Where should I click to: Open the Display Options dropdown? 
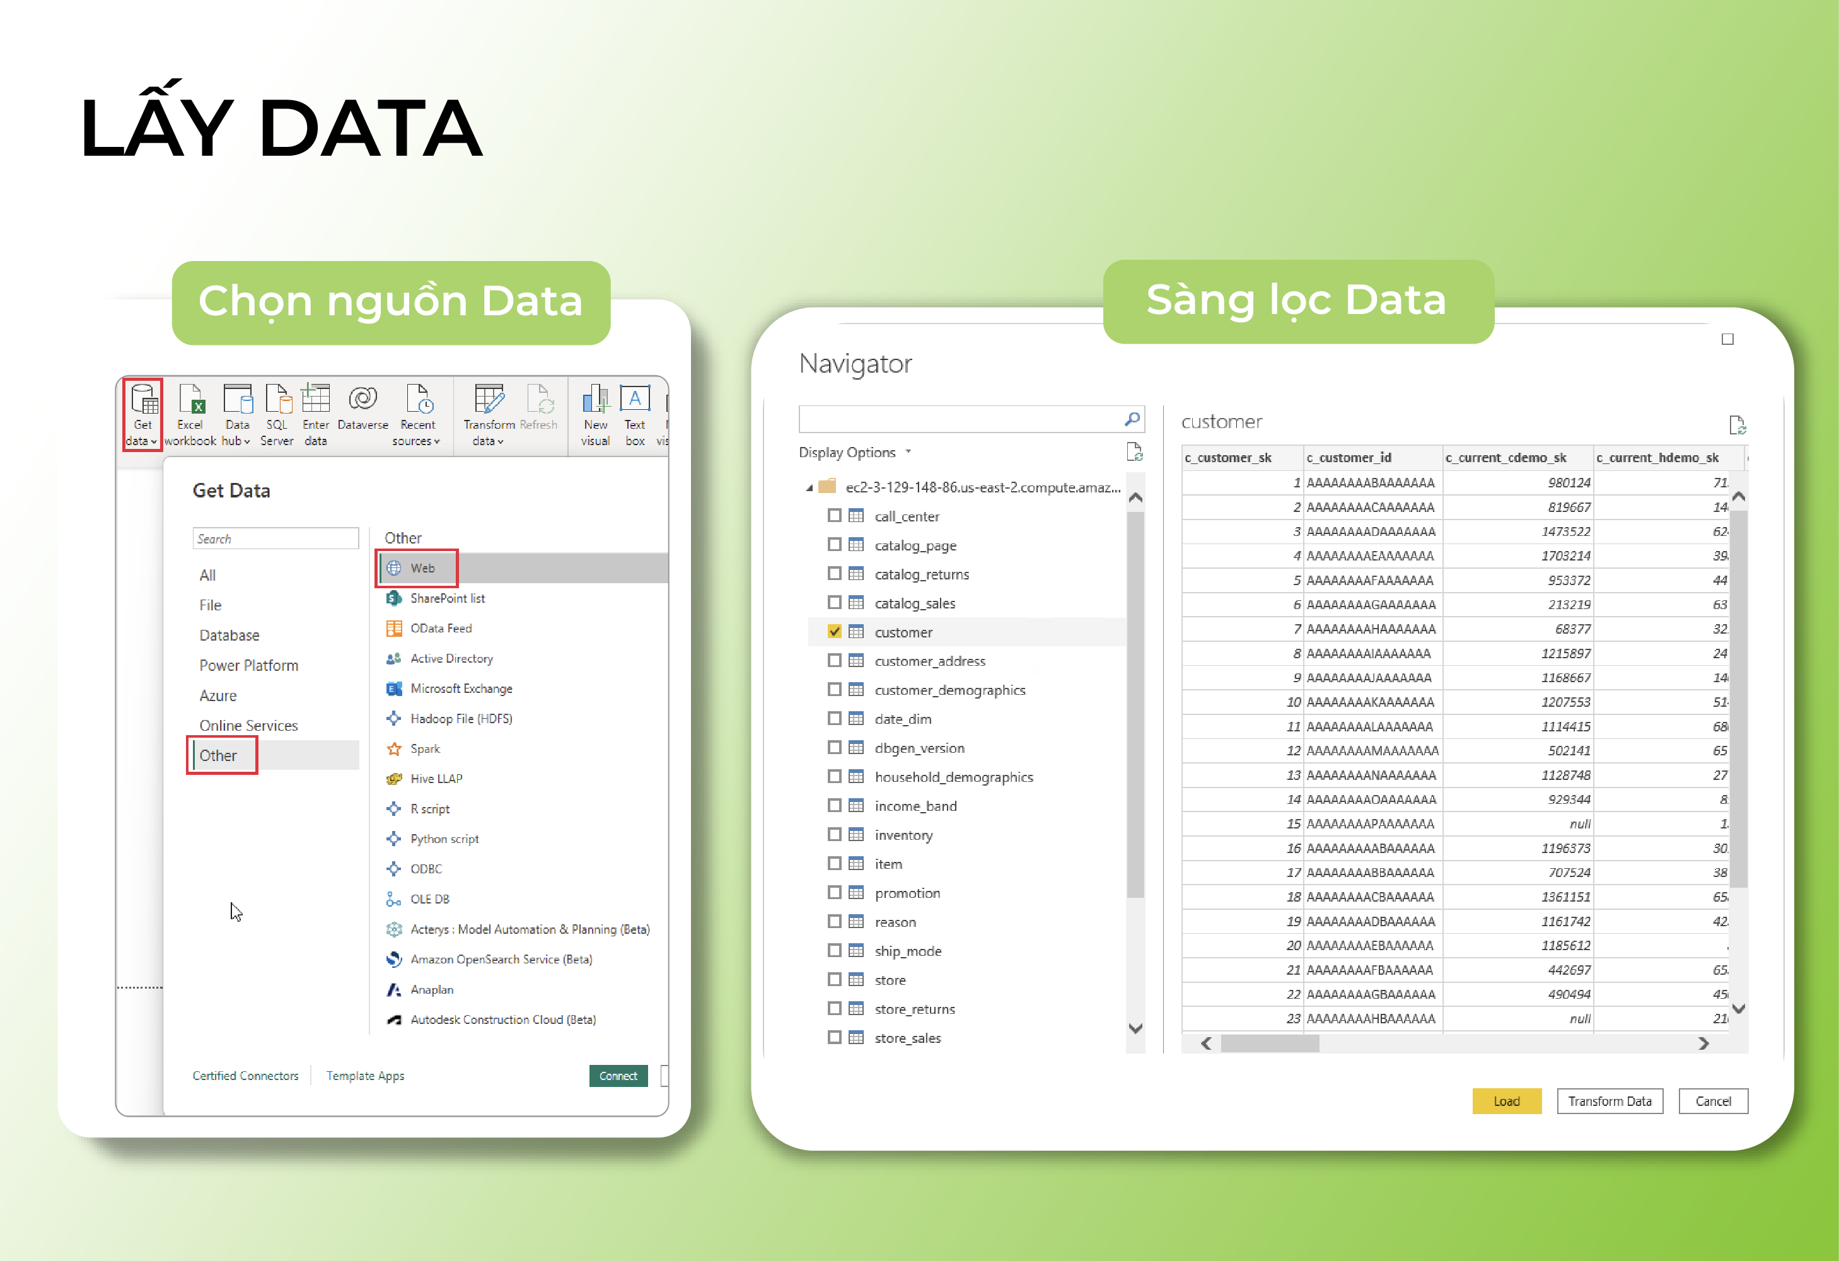855,452
